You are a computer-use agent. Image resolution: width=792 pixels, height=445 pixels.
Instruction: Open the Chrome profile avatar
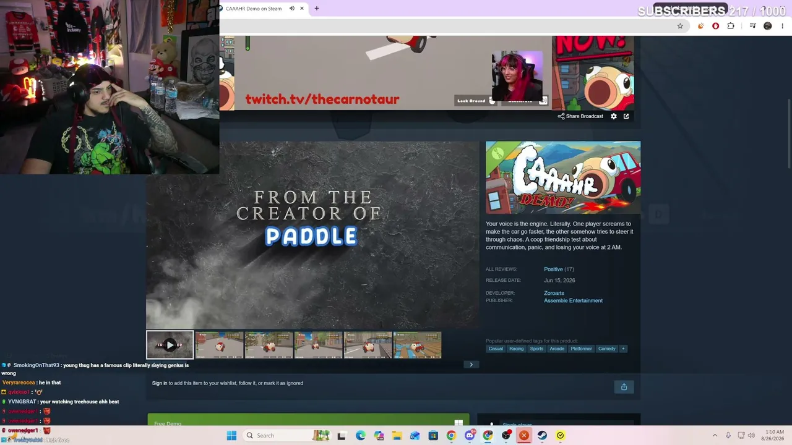coord(768,26)
